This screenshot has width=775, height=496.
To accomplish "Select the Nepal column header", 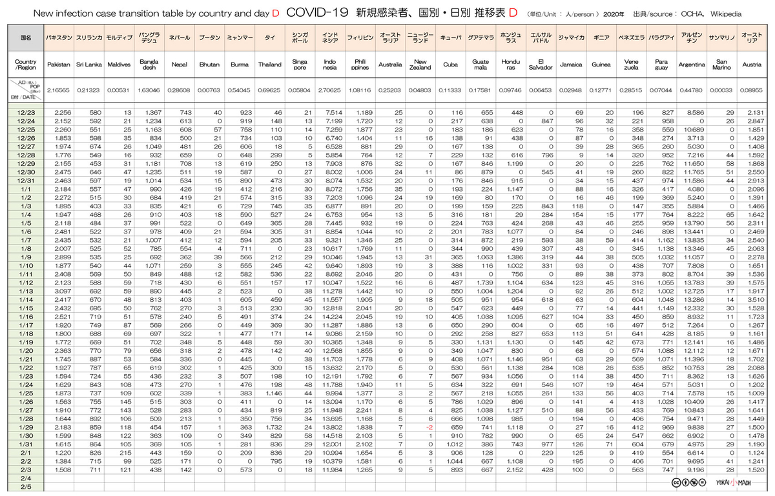I will [179, 64].
